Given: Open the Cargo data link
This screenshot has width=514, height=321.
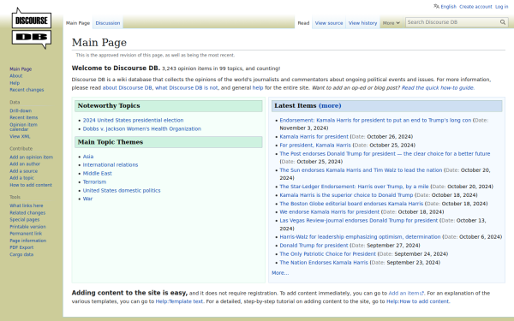Looking at the screenshot, I should (21, 254).
